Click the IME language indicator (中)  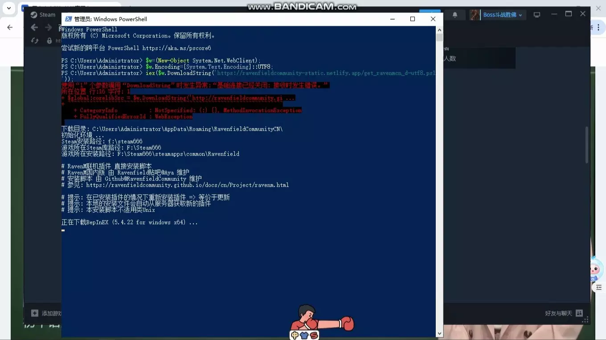(295, 336)
